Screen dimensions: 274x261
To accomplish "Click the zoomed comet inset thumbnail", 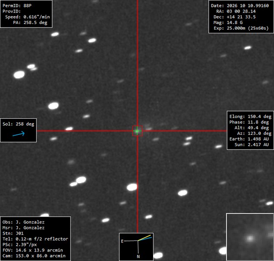I will (x=250, y=237).
